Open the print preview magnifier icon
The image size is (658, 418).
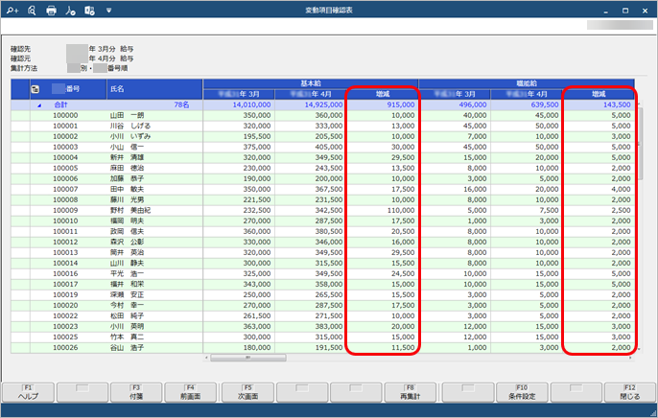click(x=32, y=11)
